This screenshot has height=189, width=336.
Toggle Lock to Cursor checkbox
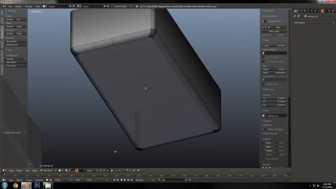(x=263, y=57)
